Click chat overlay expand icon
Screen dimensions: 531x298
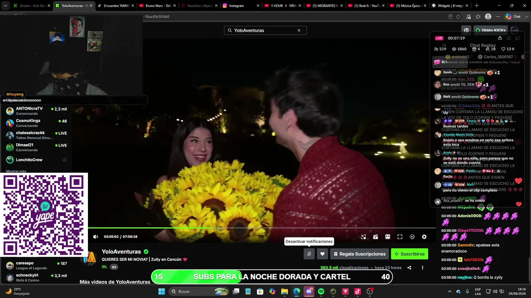tap(518, 38)
